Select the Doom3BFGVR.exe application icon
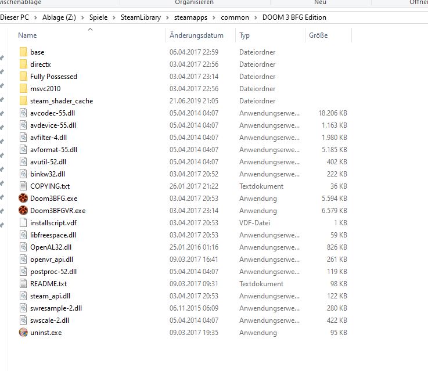 click(23, 210)
